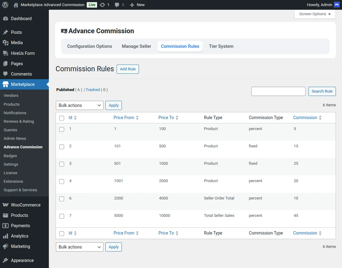Image resolution: width=342 pixels, height=268 pixels.
Task: Open the top Bulk actions dropdown
Action: click(80, 105)
